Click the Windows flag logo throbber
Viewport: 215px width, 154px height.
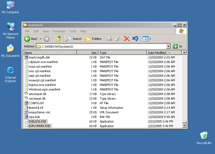pyautogui.click(x=181, y=31)
